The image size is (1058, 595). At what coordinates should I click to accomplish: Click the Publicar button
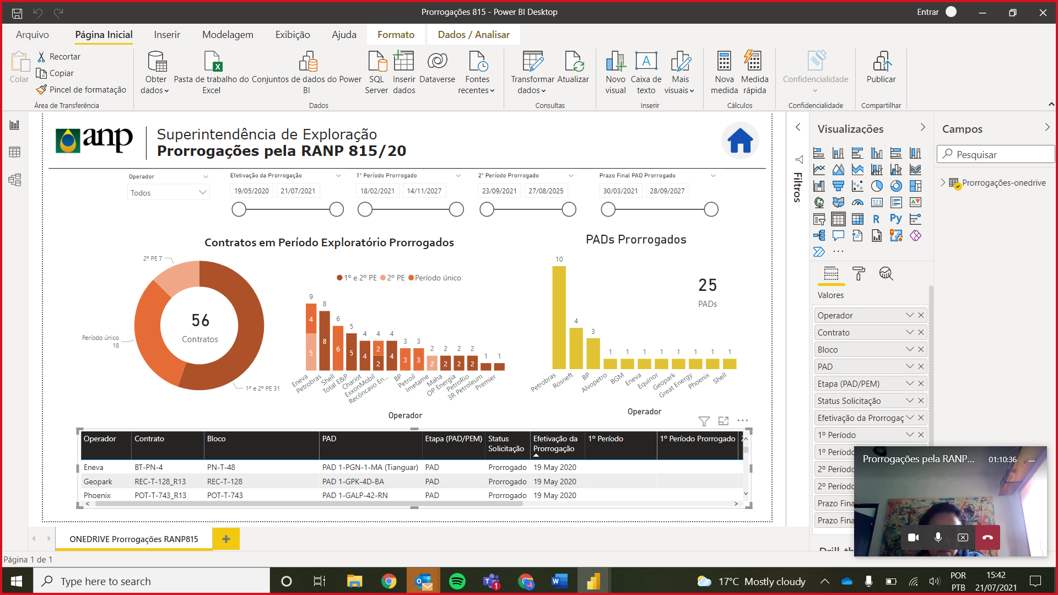coord(881,68)
